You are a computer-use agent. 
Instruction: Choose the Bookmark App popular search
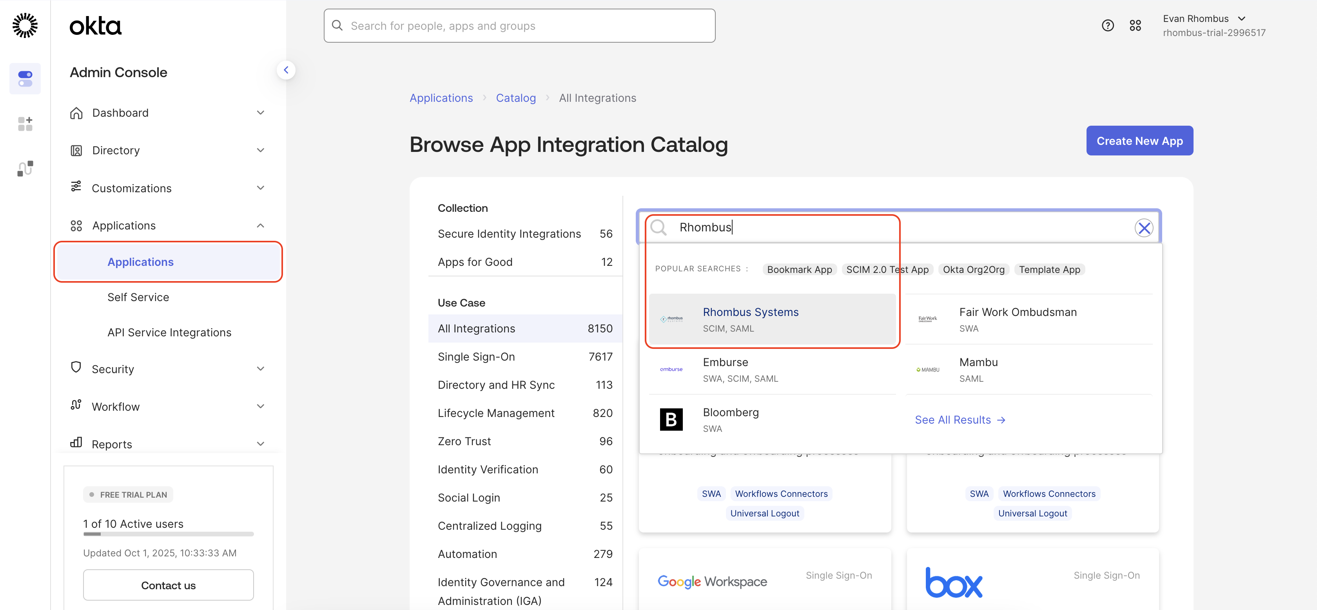pyautogui.click(x=800, y=270)
